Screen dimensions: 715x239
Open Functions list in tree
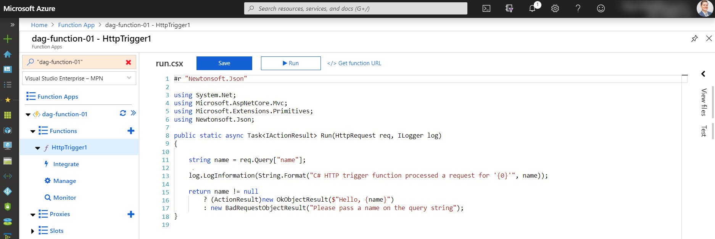(63, 131)
